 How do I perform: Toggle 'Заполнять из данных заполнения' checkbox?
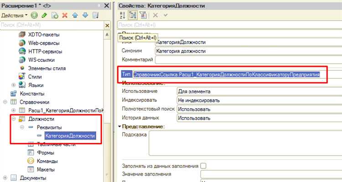click(x=203, y=166)
